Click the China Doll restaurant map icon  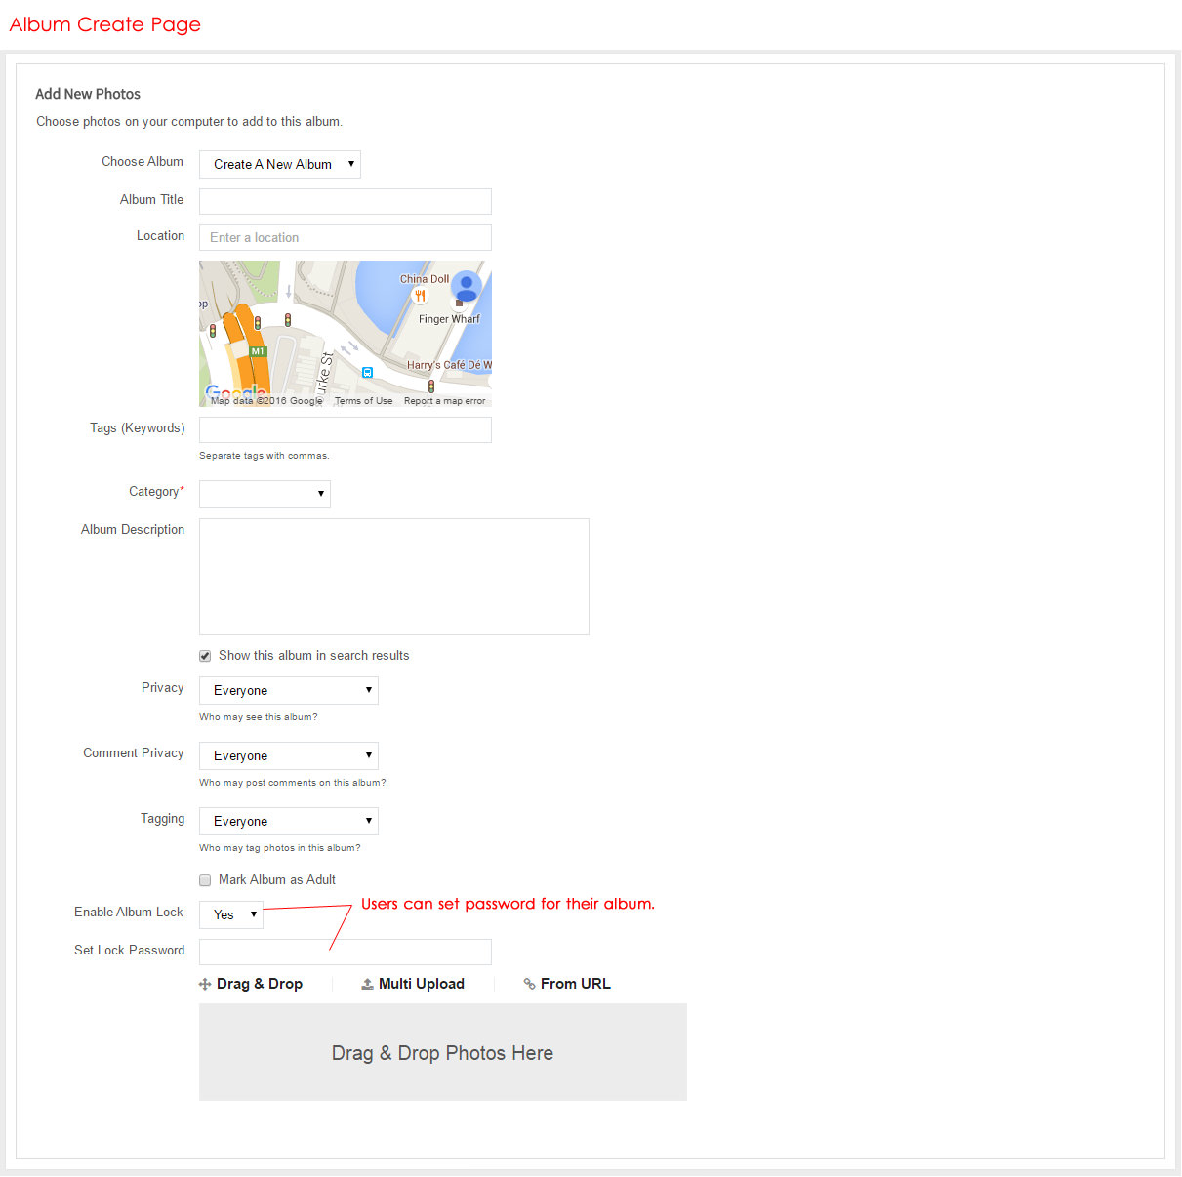pos(420,296)
